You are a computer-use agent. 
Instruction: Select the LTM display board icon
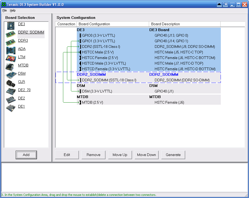click(x=11, y=58)
